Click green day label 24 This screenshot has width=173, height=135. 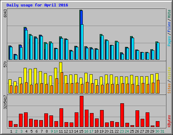(x=127, y=131)
